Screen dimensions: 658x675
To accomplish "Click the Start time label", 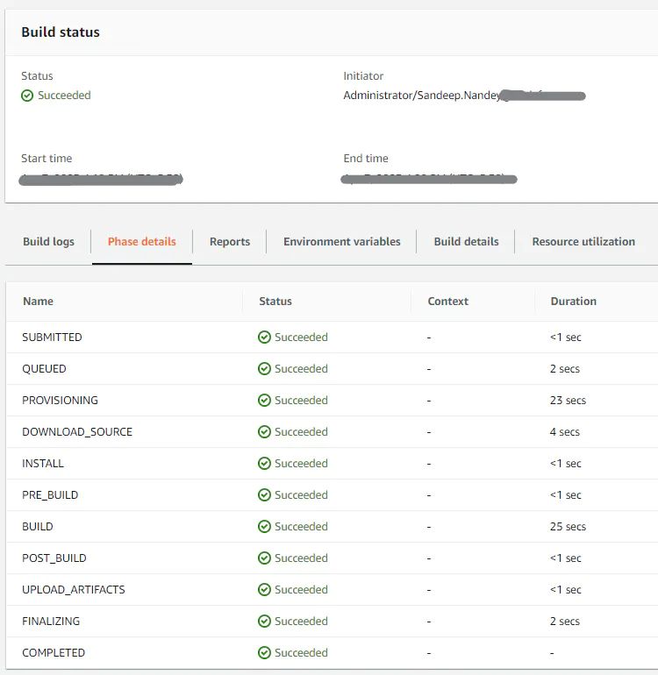I will pyautogui.click(x=46, y=159).
